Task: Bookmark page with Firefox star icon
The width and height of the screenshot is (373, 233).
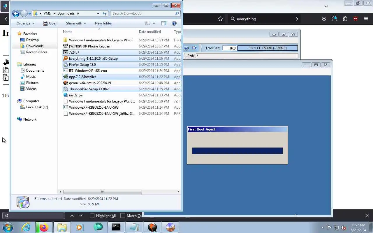Action: (220, 19)
